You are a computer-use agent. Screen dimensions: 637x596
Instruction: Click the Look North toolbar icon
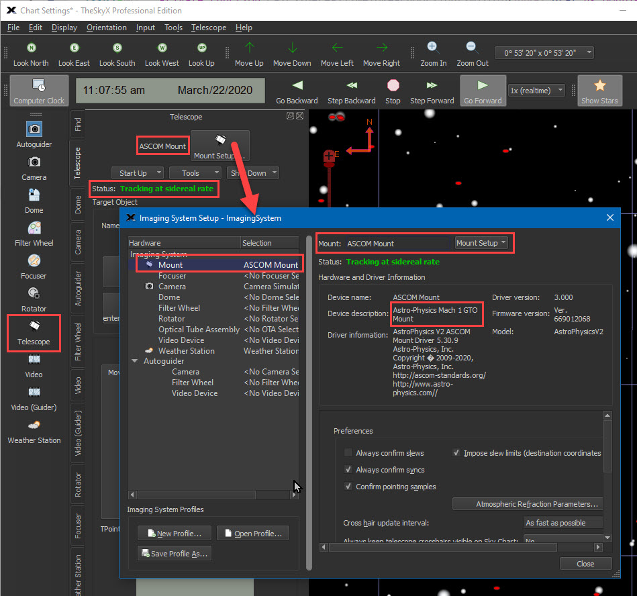(32, 48)
